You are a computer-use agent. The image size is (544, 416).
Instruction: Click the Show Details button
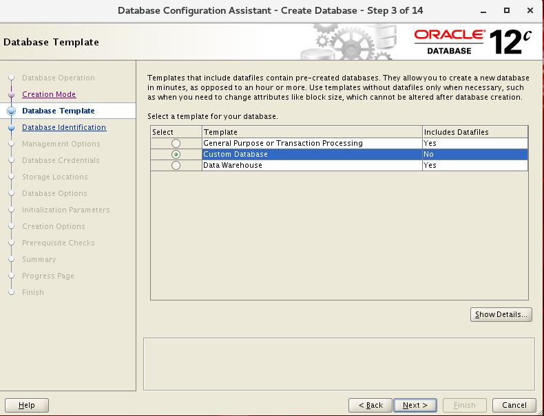[x=501, y=314]
